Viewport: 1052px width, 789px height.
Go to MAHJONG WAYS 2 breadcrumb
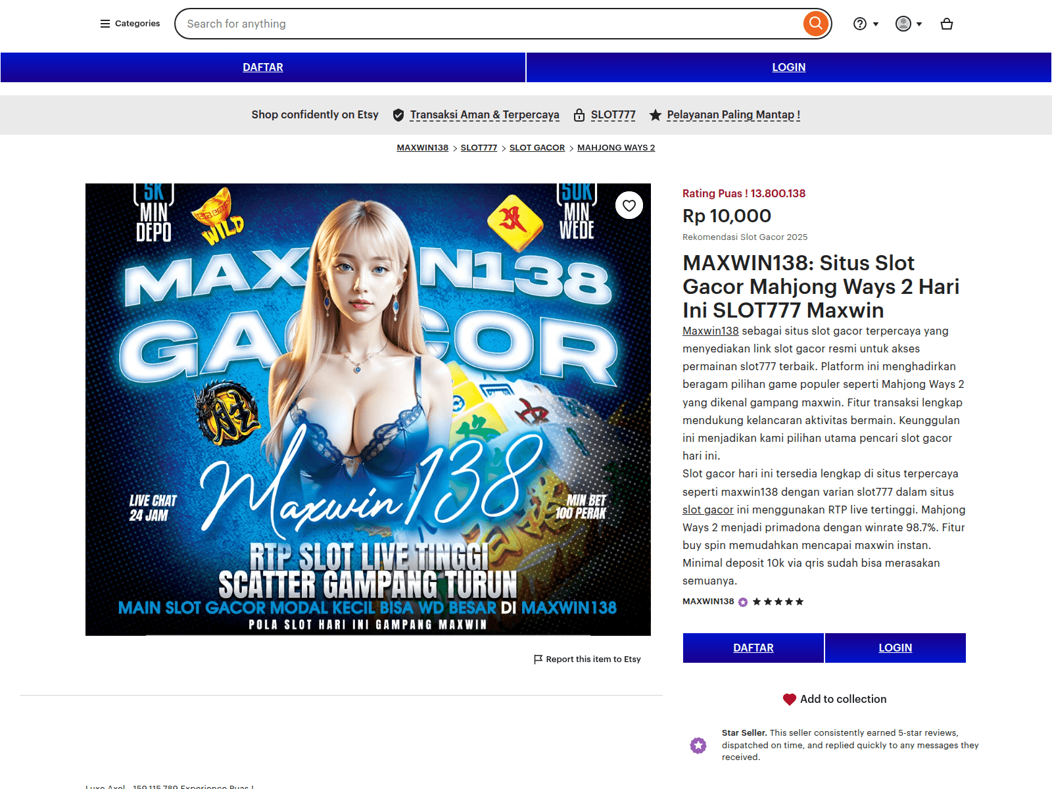pyautogui.click(x=616, y=148)
